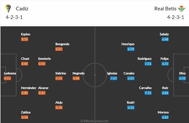Click Sabaly's 6.98 rating badge
189x123 pixels.
165,39
